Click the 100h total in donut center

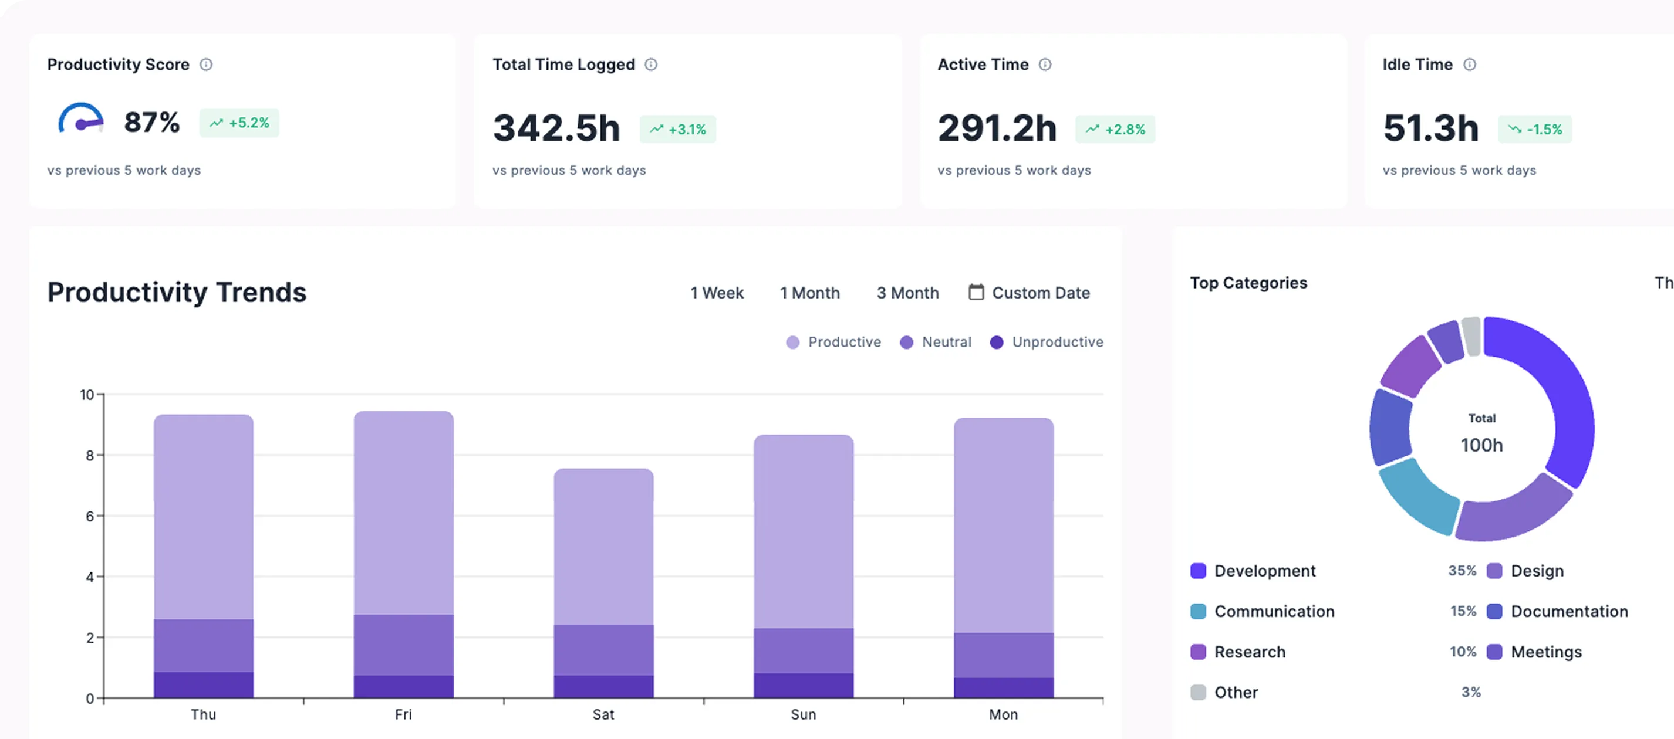click(x=1481, y=446)
